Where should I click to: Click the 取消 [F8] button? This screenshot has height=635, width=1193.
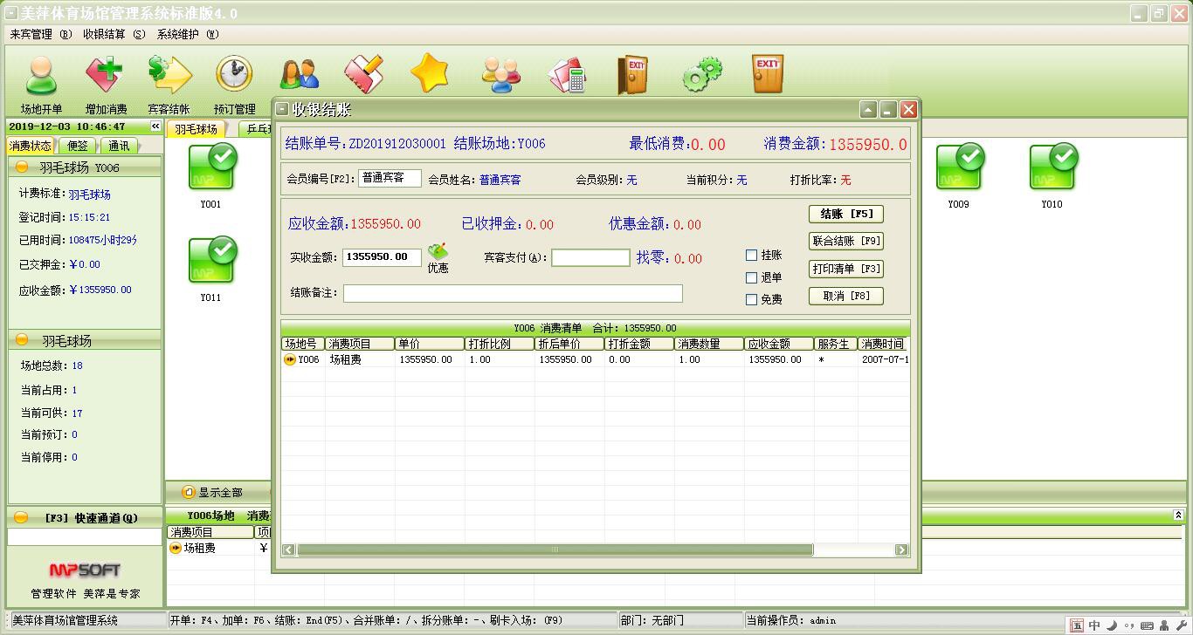tap(846, 296)
